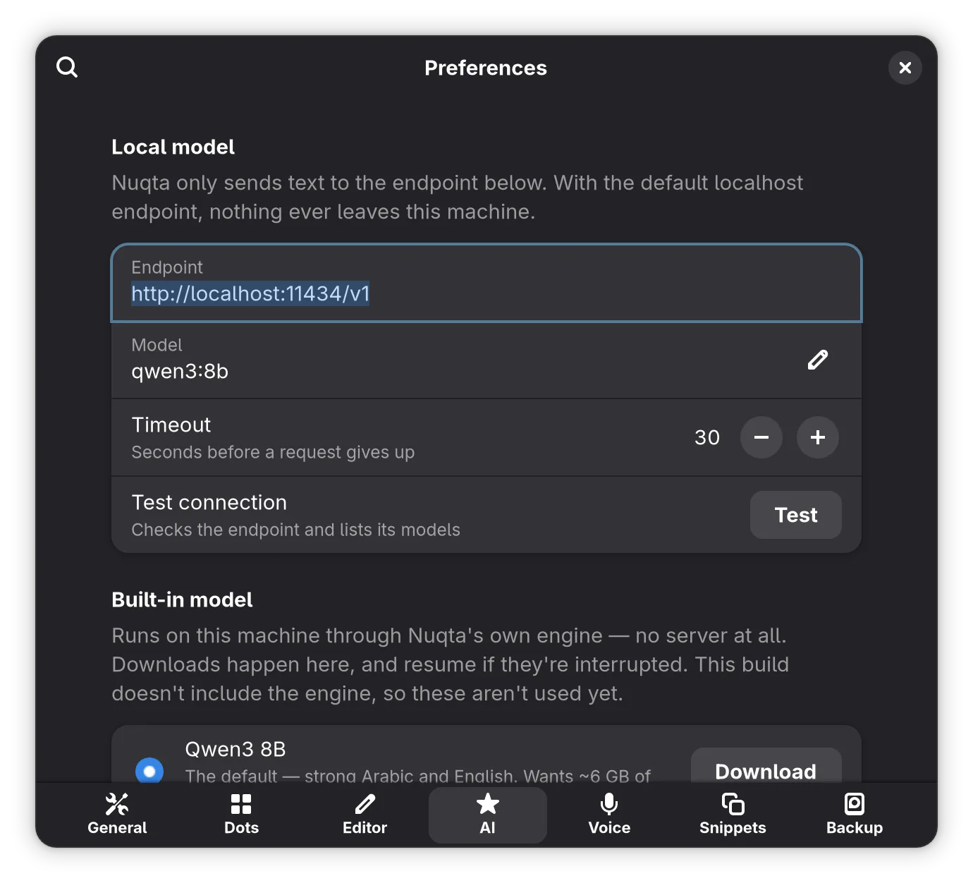Select the AI tab
This screenshot has width=973, height=883.
click(x=488, y=815)
